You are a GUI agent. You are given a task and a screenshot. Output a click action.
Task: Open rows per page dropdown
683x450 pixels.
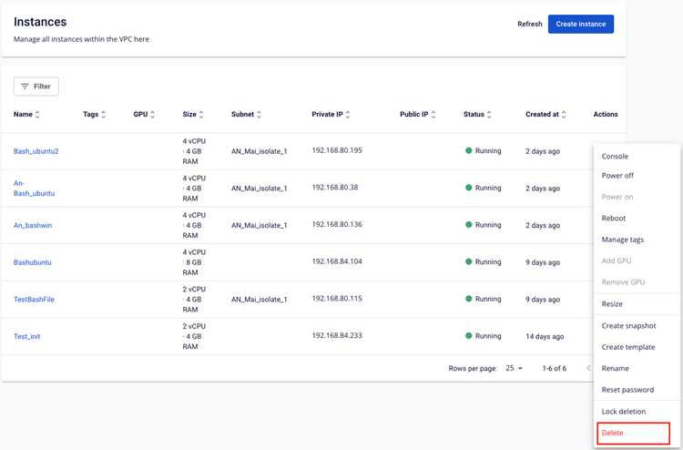point(515,368)
